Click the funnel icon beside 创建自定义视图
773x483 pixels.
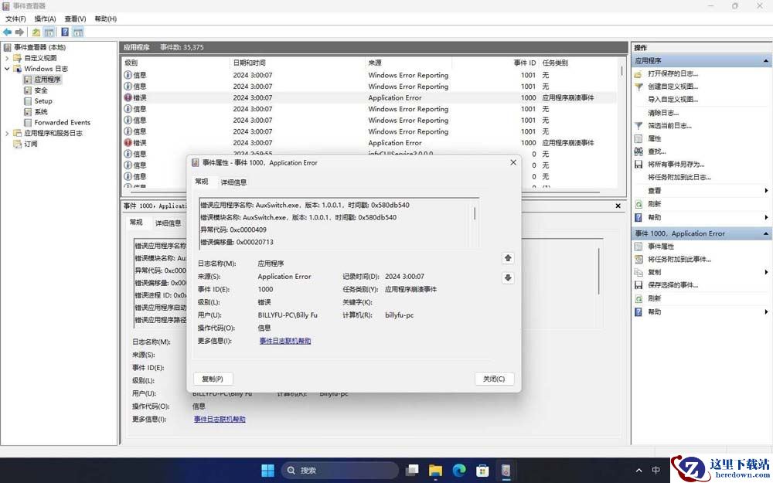(638, 87)
